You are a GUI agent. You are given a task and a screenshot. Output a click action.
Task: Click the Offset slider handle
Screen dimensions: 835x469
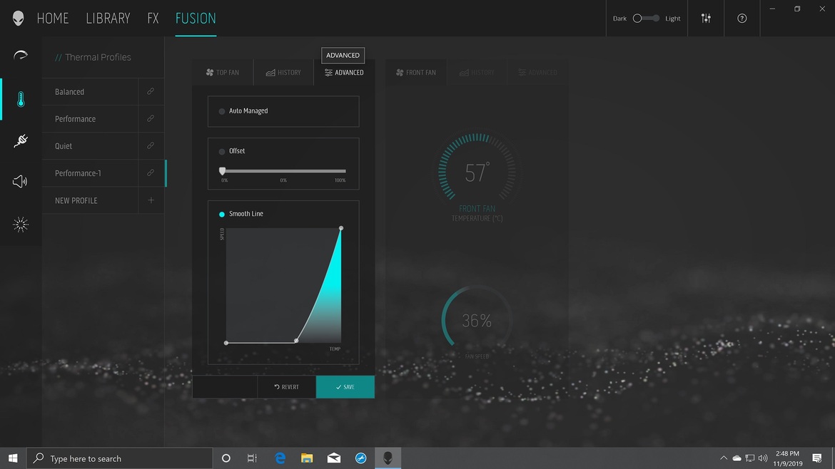(x=222, y=170)
